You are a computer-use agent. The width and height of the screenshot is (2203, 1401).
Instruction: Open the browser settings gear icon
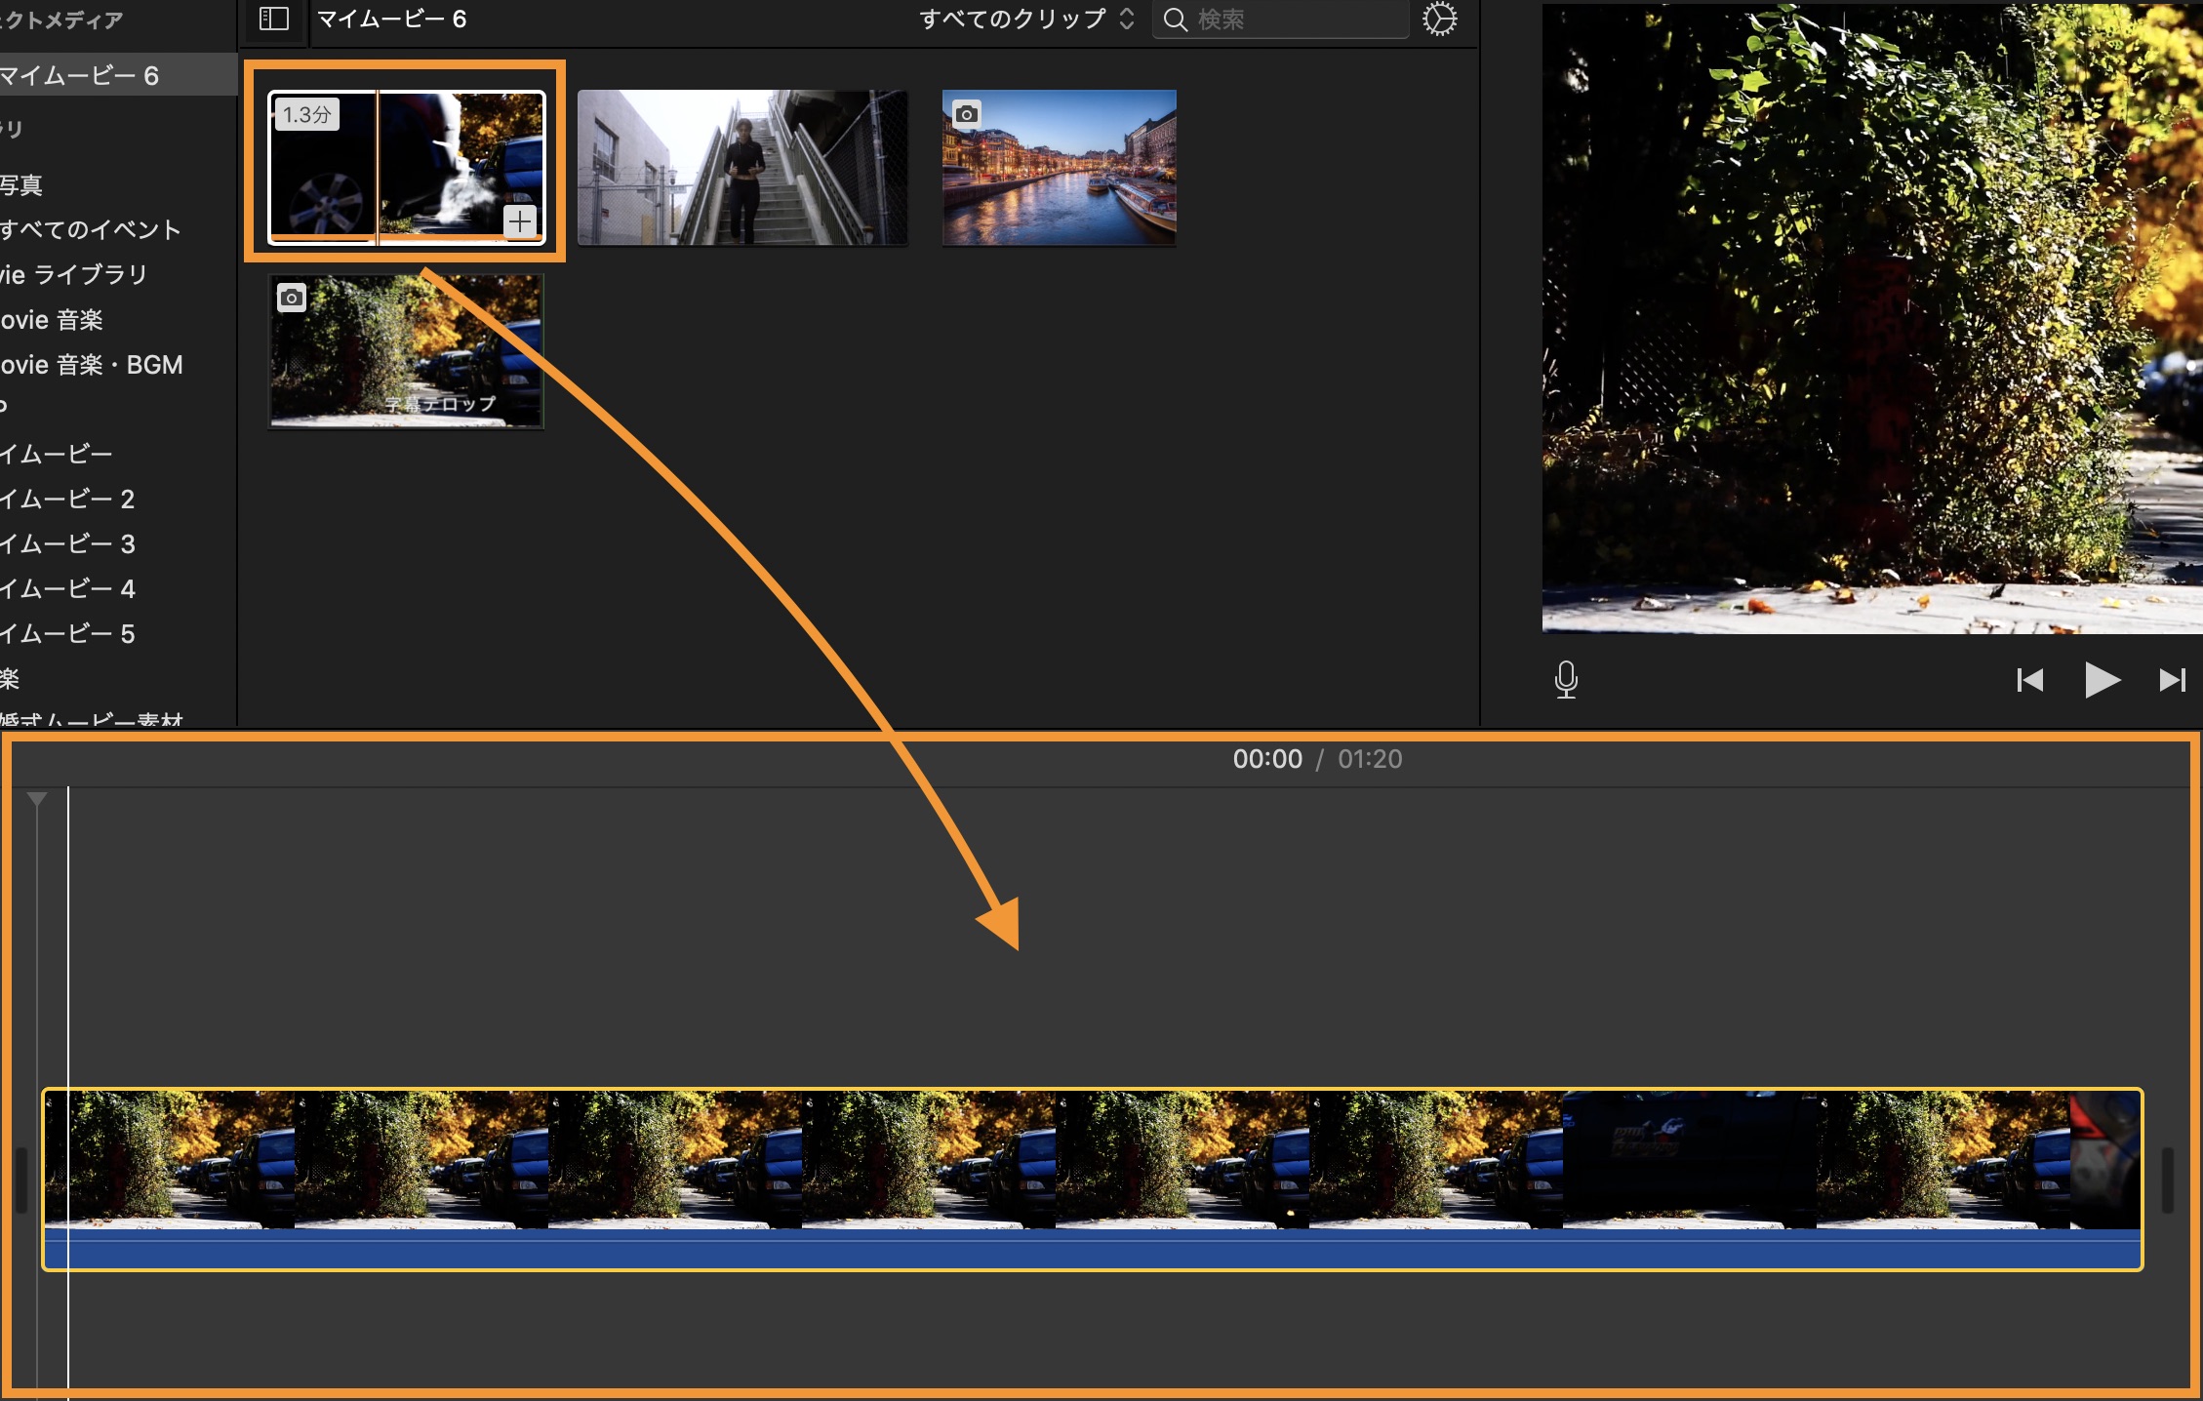[x=1440, y=19]
